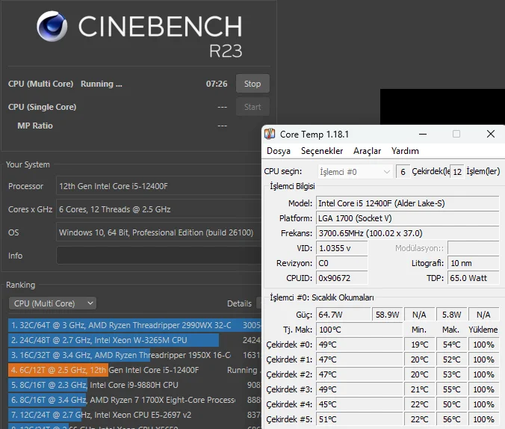This screenshot has width=505, height=429.
Task: Open the Dosya menu in Core Temp
Action: (x=279, y=151)
